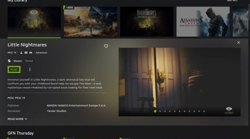Click the Steam store icon
Screen dimensions: 250x139
[x=9, y=61]
